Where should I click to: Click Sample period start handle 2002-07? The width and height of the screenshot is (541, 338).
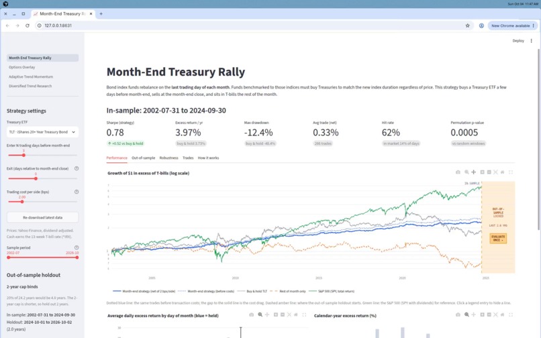(8, 258)
